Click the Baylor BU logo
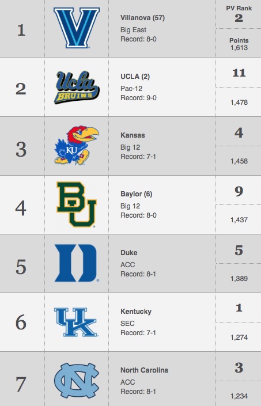This screenshot has width=261, height=406. [x=77, y=204]
